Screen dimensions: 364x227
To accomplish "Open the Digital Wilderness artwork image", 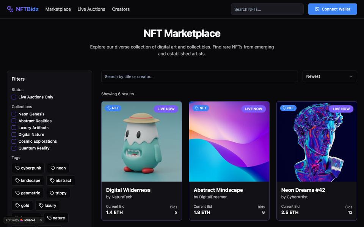I will 141,141.
